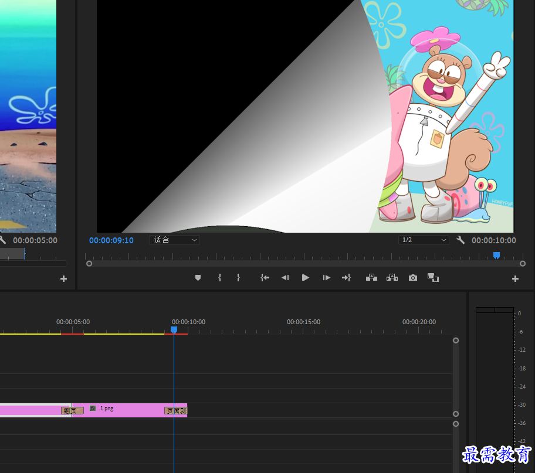The image size is (535, 473).
Task: Click the Lift button
Action: [371, 278]
